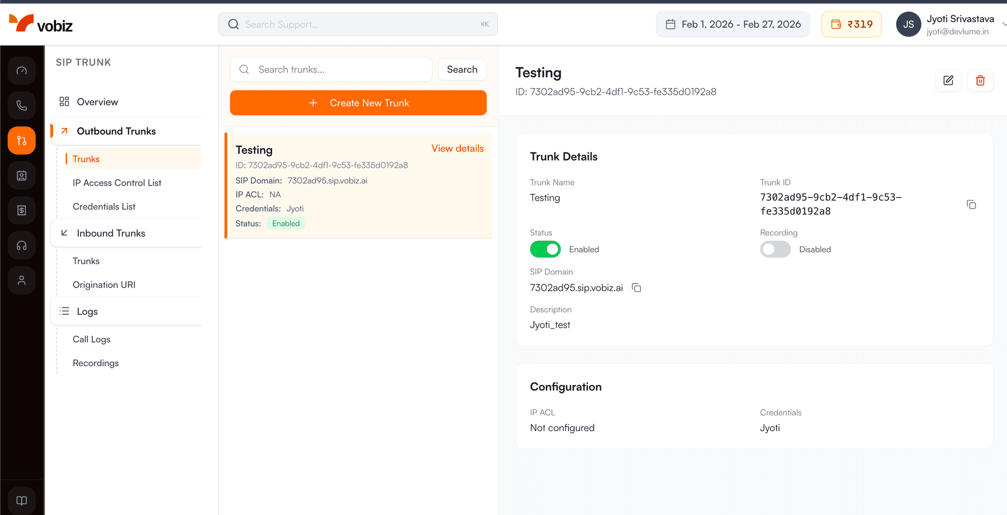1007x515 pixels.
Task: Copy the Trunk ID using copy icon
Action: click(x=971, y=204)
